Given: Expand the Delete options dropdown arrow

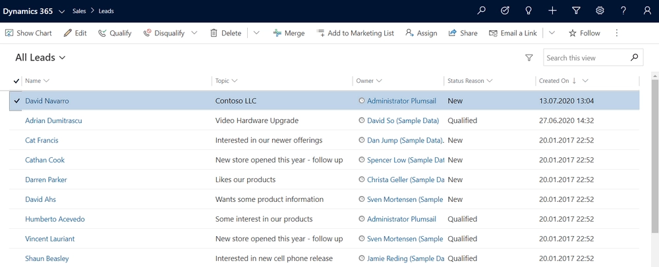Looking at the screenshot, I should pos(256,33).
